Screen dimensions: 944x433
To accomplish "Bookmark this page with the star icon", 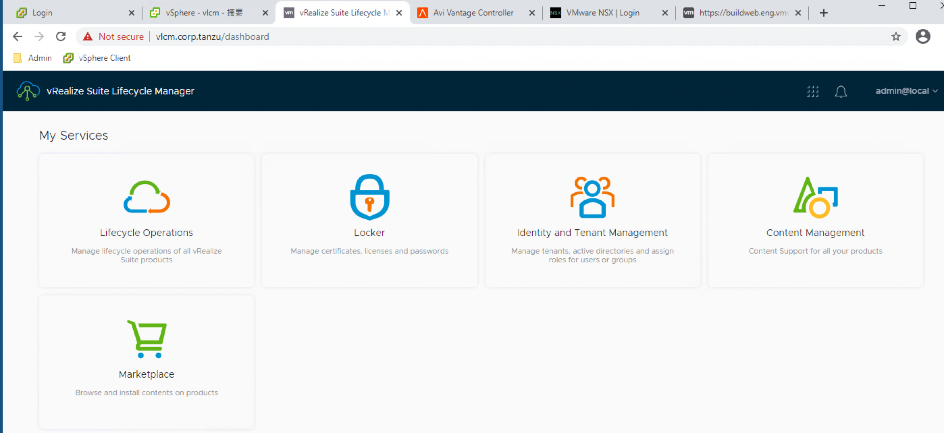I will tap(896, 37).
